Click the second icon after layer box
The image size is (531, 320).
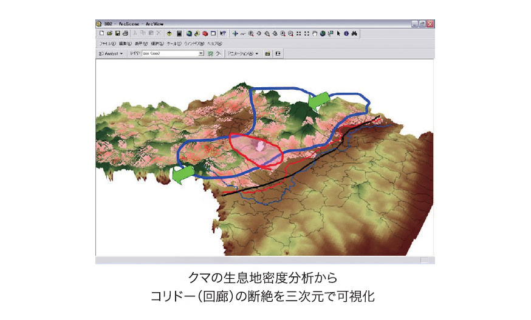[219, 53]
